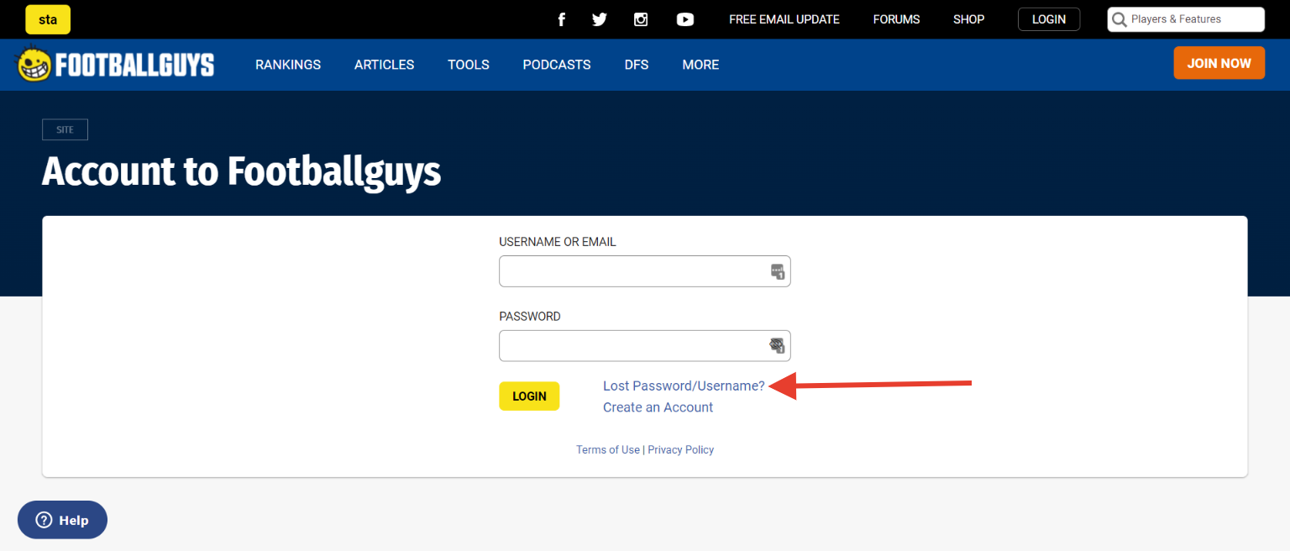This screenshot has width=1290, height=551.
Task: Open the YouTube icon in top bar
Action: [x=685, y=19]
